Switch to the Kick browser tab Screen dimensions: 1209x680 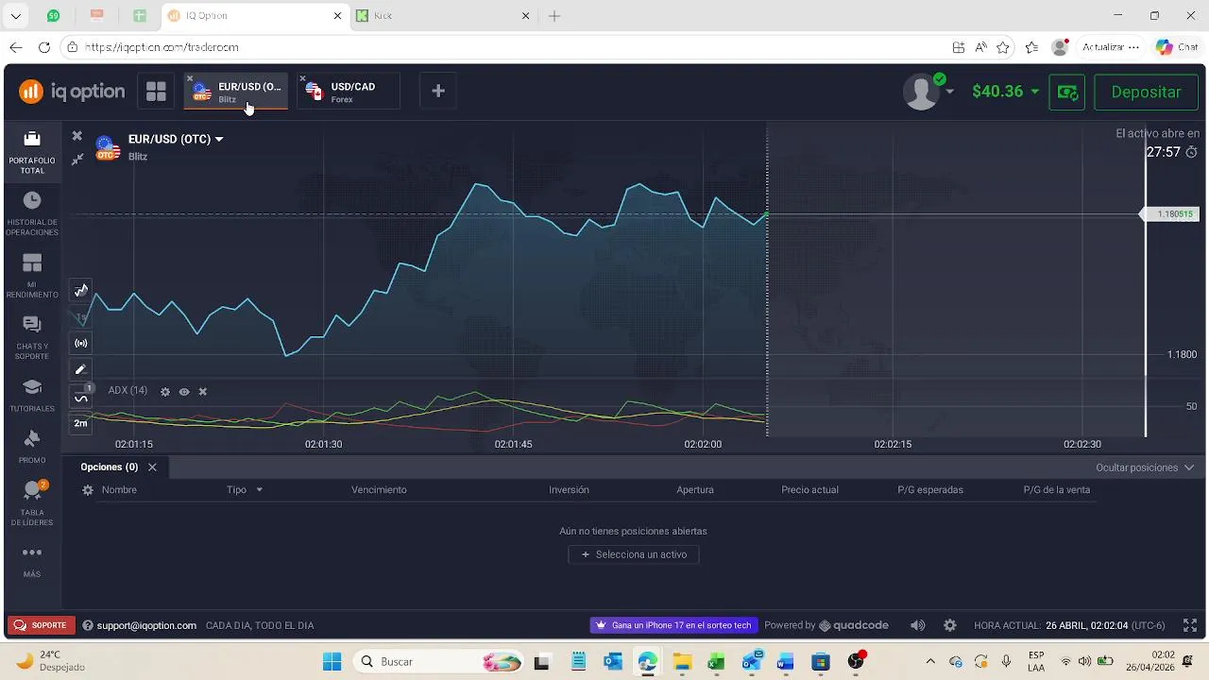click(x=442, y=16)
